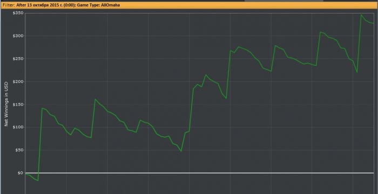This screenshot has width=378, height=194.
Task: Click the $200 y-axis label
Action: tap(18, 81)
